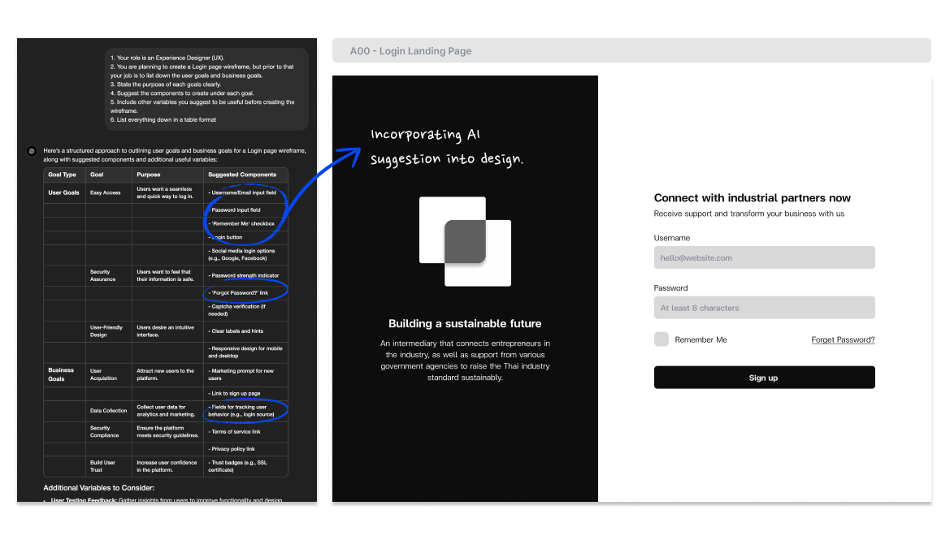Click the 'At least 8 characters' password field
Viewport: 950px width, 540px height.
click(764, 307)
